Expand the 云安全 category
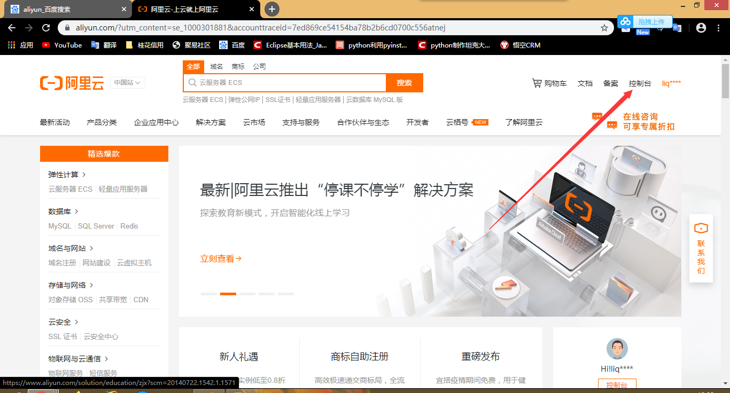Screen dimensions: 730x393 pos(64,322)
